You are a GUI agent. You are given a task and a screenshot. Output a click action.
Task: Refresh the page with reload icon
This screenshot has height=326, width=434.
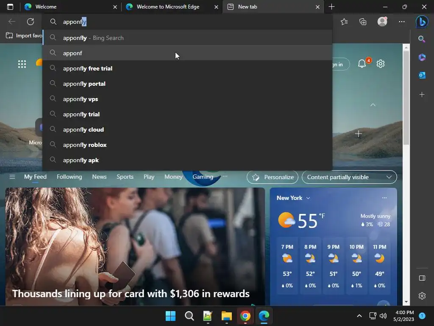point(31,22)
